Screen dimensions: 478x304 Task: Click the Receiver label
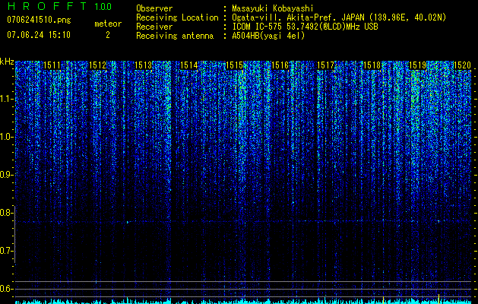[154, 27]
